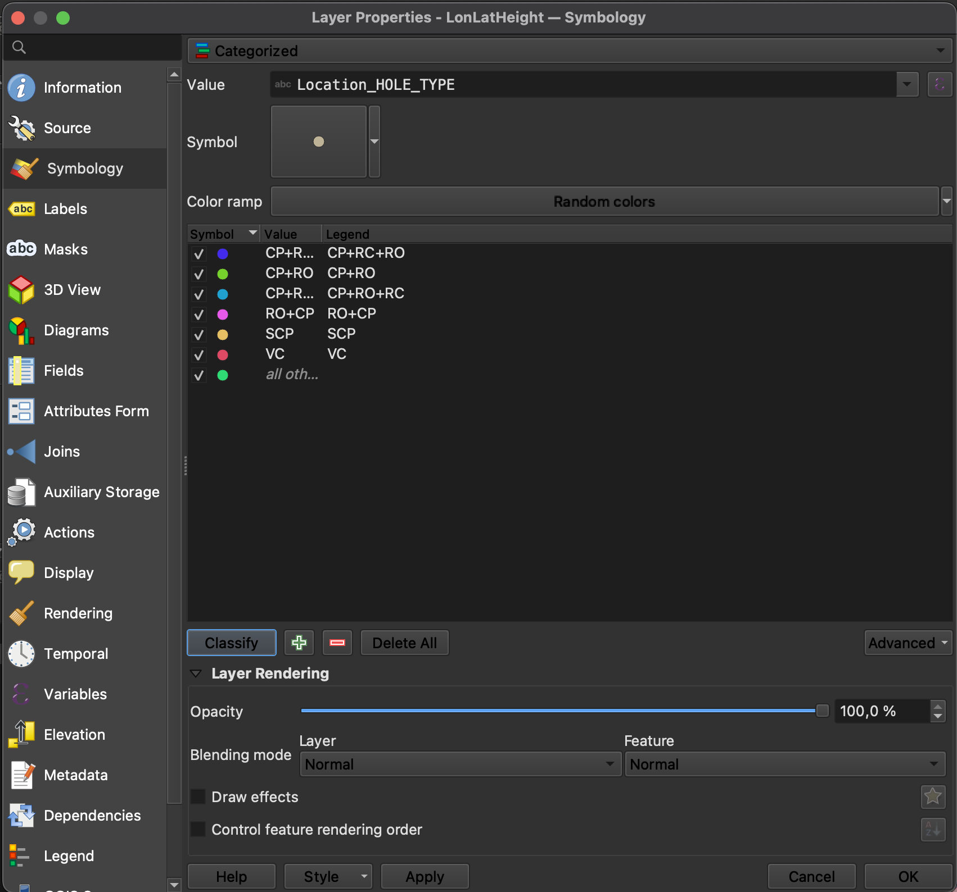957x892 pixels.
Task: Uncheck the VC category checkbox
Action: point(198,355)
